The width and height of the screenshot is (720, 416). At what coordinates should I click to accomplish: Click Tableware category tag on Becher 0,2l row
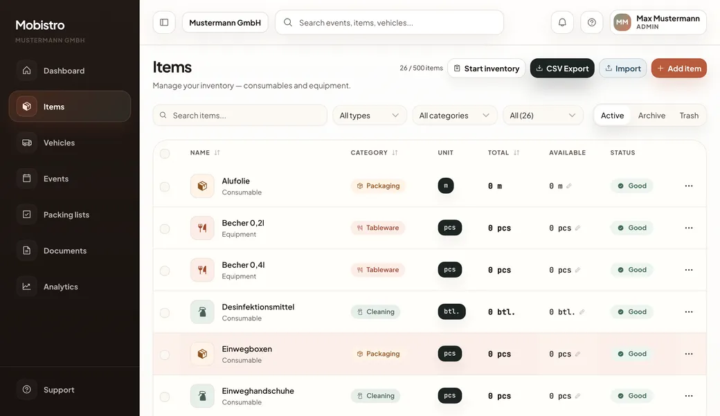tap(377, 228)
